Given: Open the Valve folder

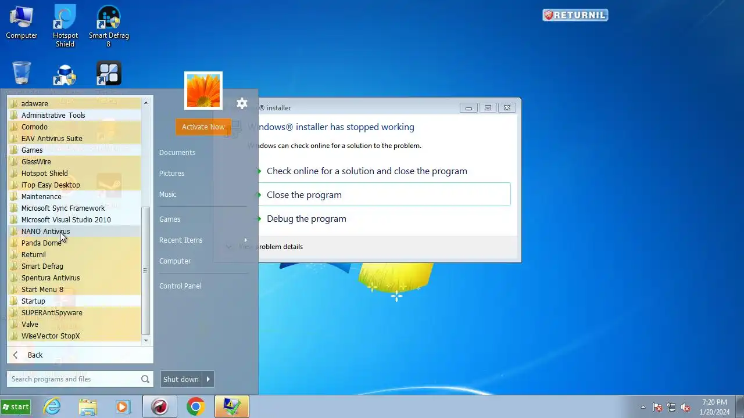Looking at the screenshot, I should point(74,324).
